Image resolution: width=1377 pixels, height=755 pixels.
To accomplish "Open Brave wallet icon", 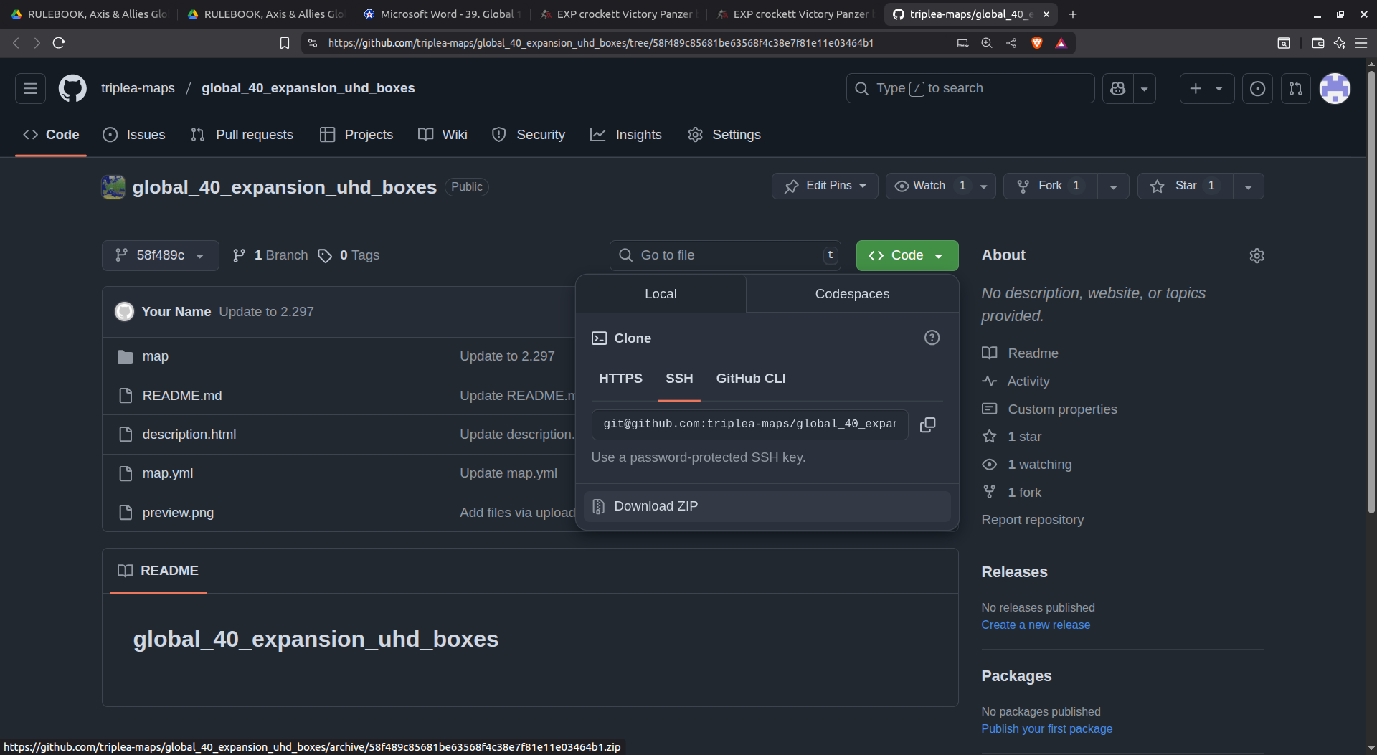I will pyautogui.click(x=1317, y=43).
